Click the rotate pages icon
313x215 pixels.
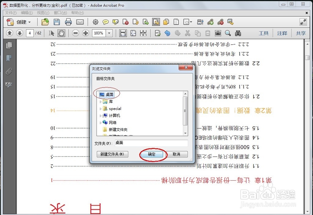point(136,22)
